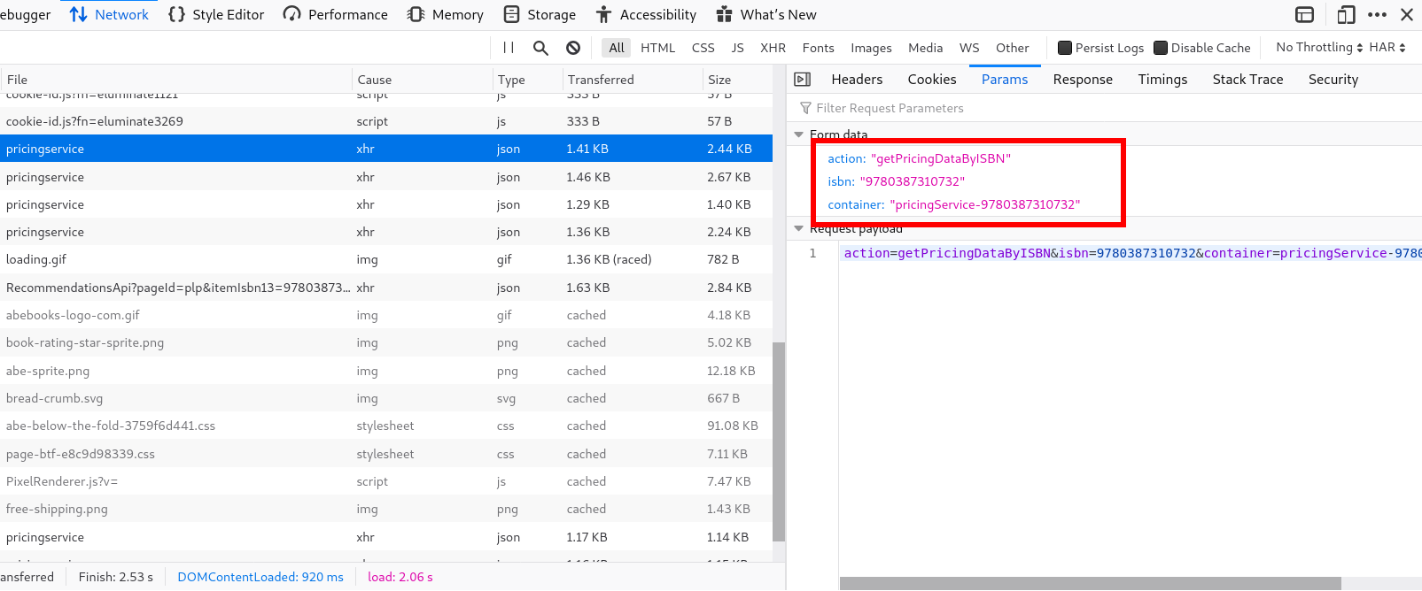Open No Throttling dropdown
1422x591 pixels.
click(x=1319, y=47)
